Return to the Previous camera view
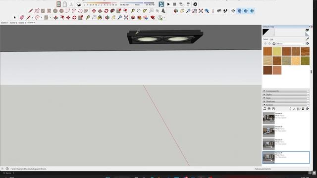The width and height of the screenshot is (317, 178). coord(207,11)
